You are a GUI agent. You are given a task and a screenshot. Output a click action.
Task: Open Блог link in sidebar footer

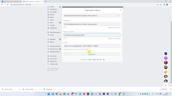[x=48, y=68]
